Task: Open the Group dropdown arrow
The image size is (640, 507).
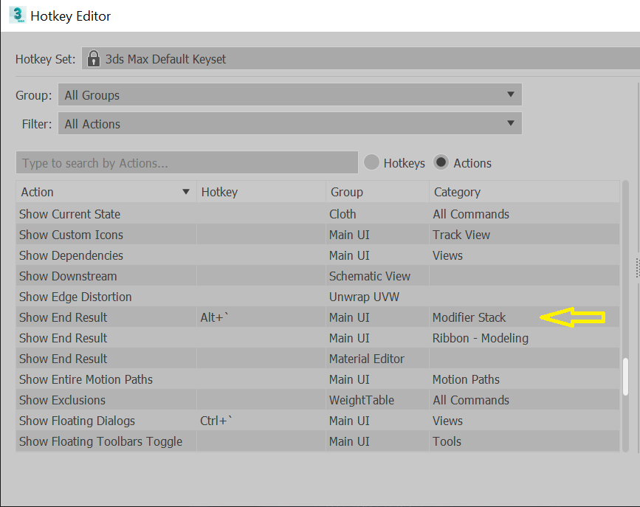Action: pos(511,94)
